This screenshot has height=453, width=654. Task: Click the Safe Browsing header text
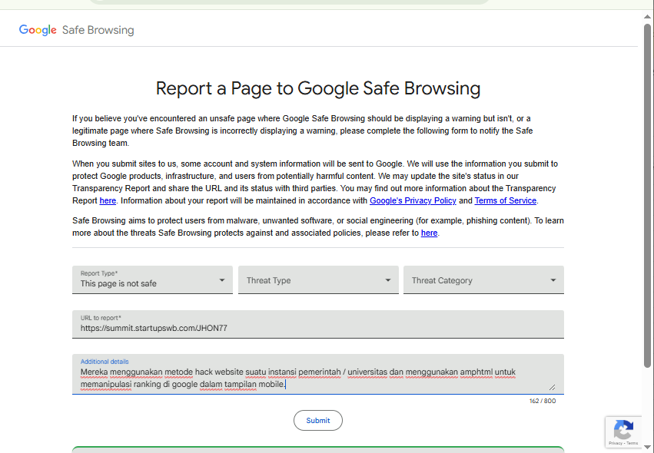point(98,30)
